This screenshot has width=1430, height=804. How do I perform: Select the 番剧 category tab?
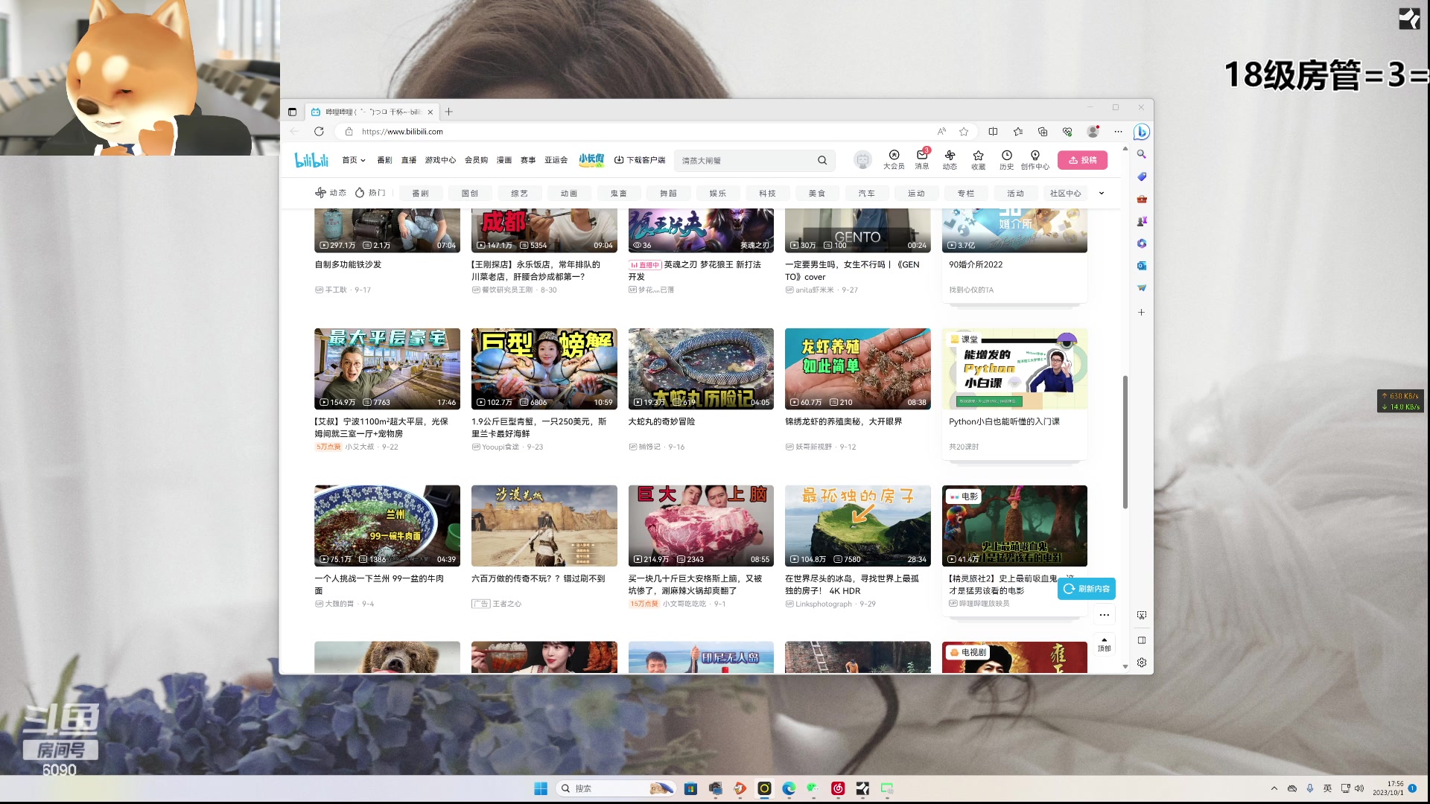[421, 194]
